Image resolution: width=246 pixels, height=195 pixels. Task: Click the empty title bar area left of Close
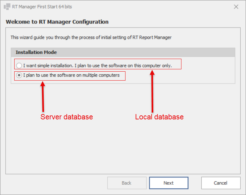click(149, 7)
